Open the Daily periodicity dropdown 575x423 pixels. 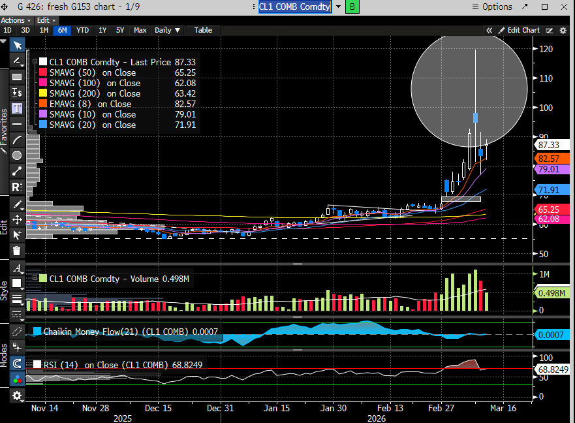(167, 30)
